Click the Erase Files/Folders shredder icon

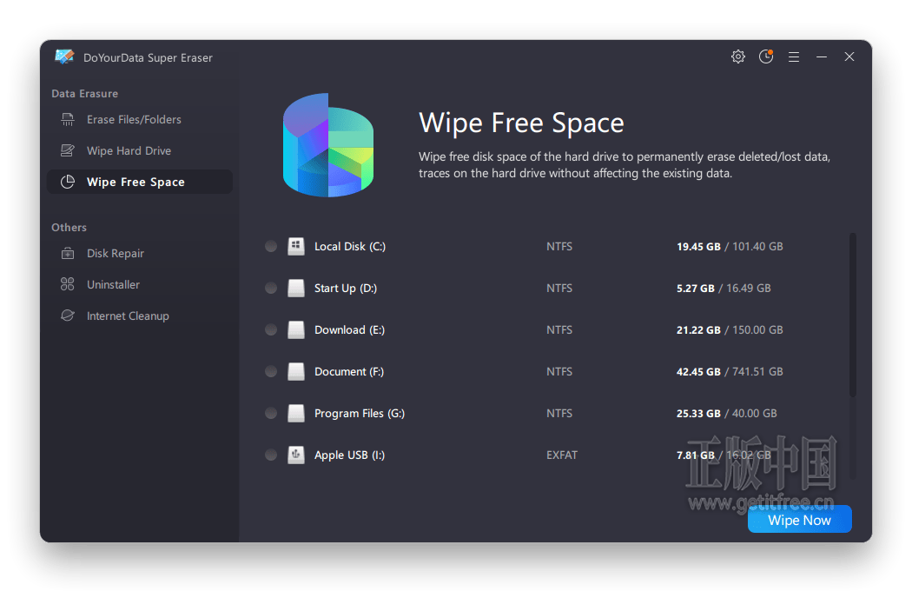[68, 119]
